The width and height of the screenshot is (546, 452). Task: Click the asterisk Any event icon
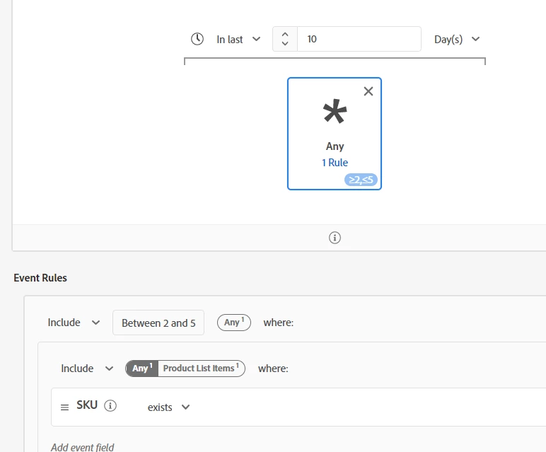point(335,112)
